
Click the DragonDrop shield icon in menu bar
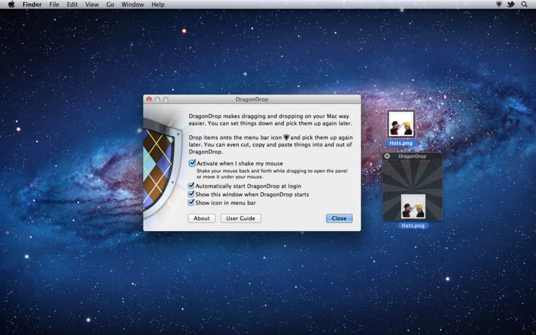click(x=498, y=5)
